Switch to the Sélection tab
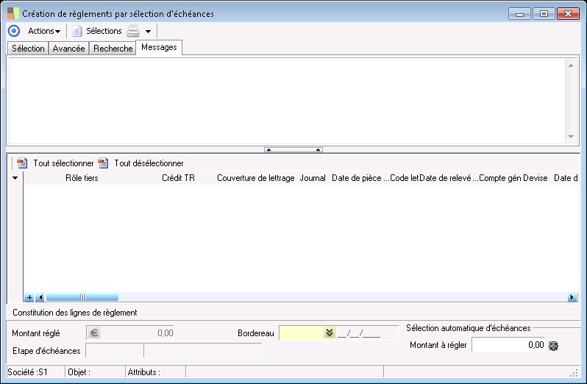 coord(28,49)
